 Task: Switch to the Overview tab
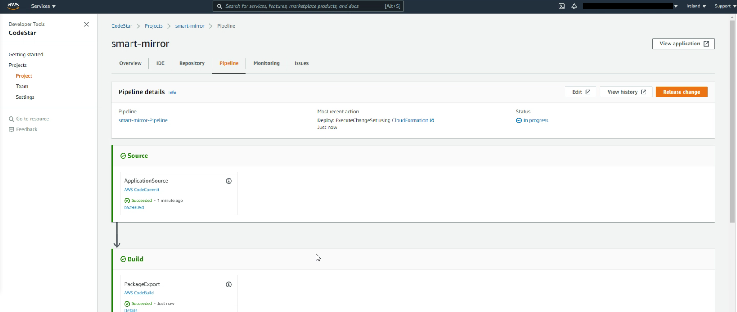click(130, 63)
